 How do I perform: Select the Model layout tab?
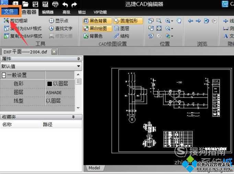[94, 168]
